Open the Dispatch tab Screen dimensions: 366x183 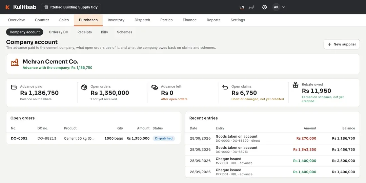pos(142,20)
